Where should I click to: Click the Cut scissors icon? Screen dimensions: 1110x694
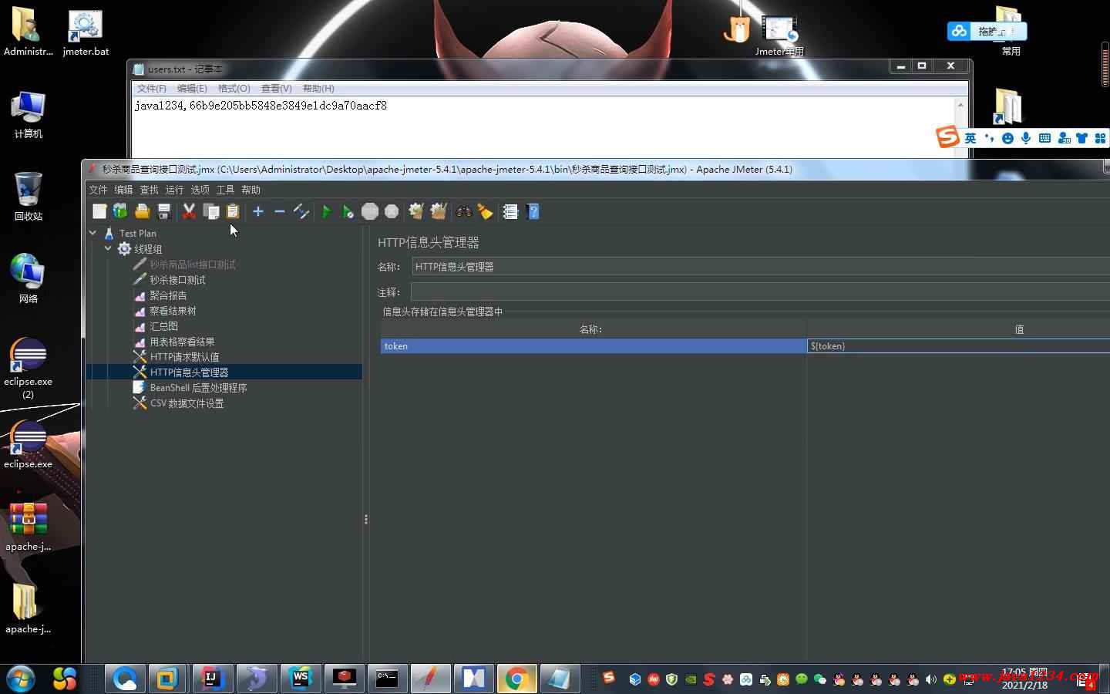pyautogui.click(x=189, y=211)
